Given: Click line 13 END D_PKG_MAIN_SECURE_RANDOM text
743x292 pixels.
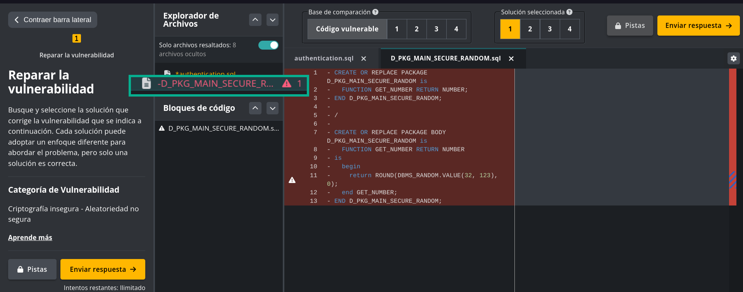Looking at the screenshot, I should point(388,201).
